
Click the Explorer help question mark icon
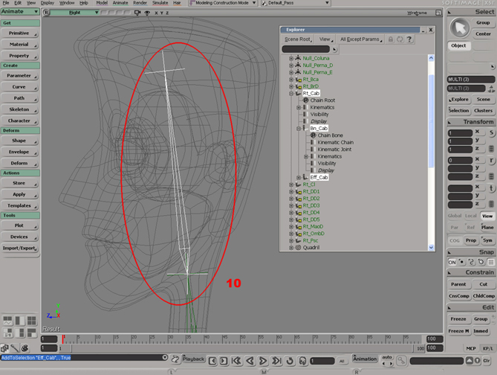[x=409, y=39]
